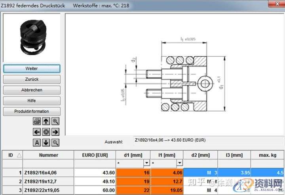Pan drawing up with up arrow
285x195 pixels.
[46, 121]
